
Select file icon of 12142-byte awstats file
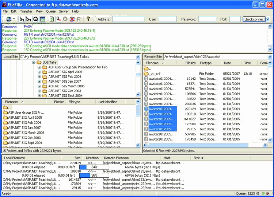[x=146, y=79]
